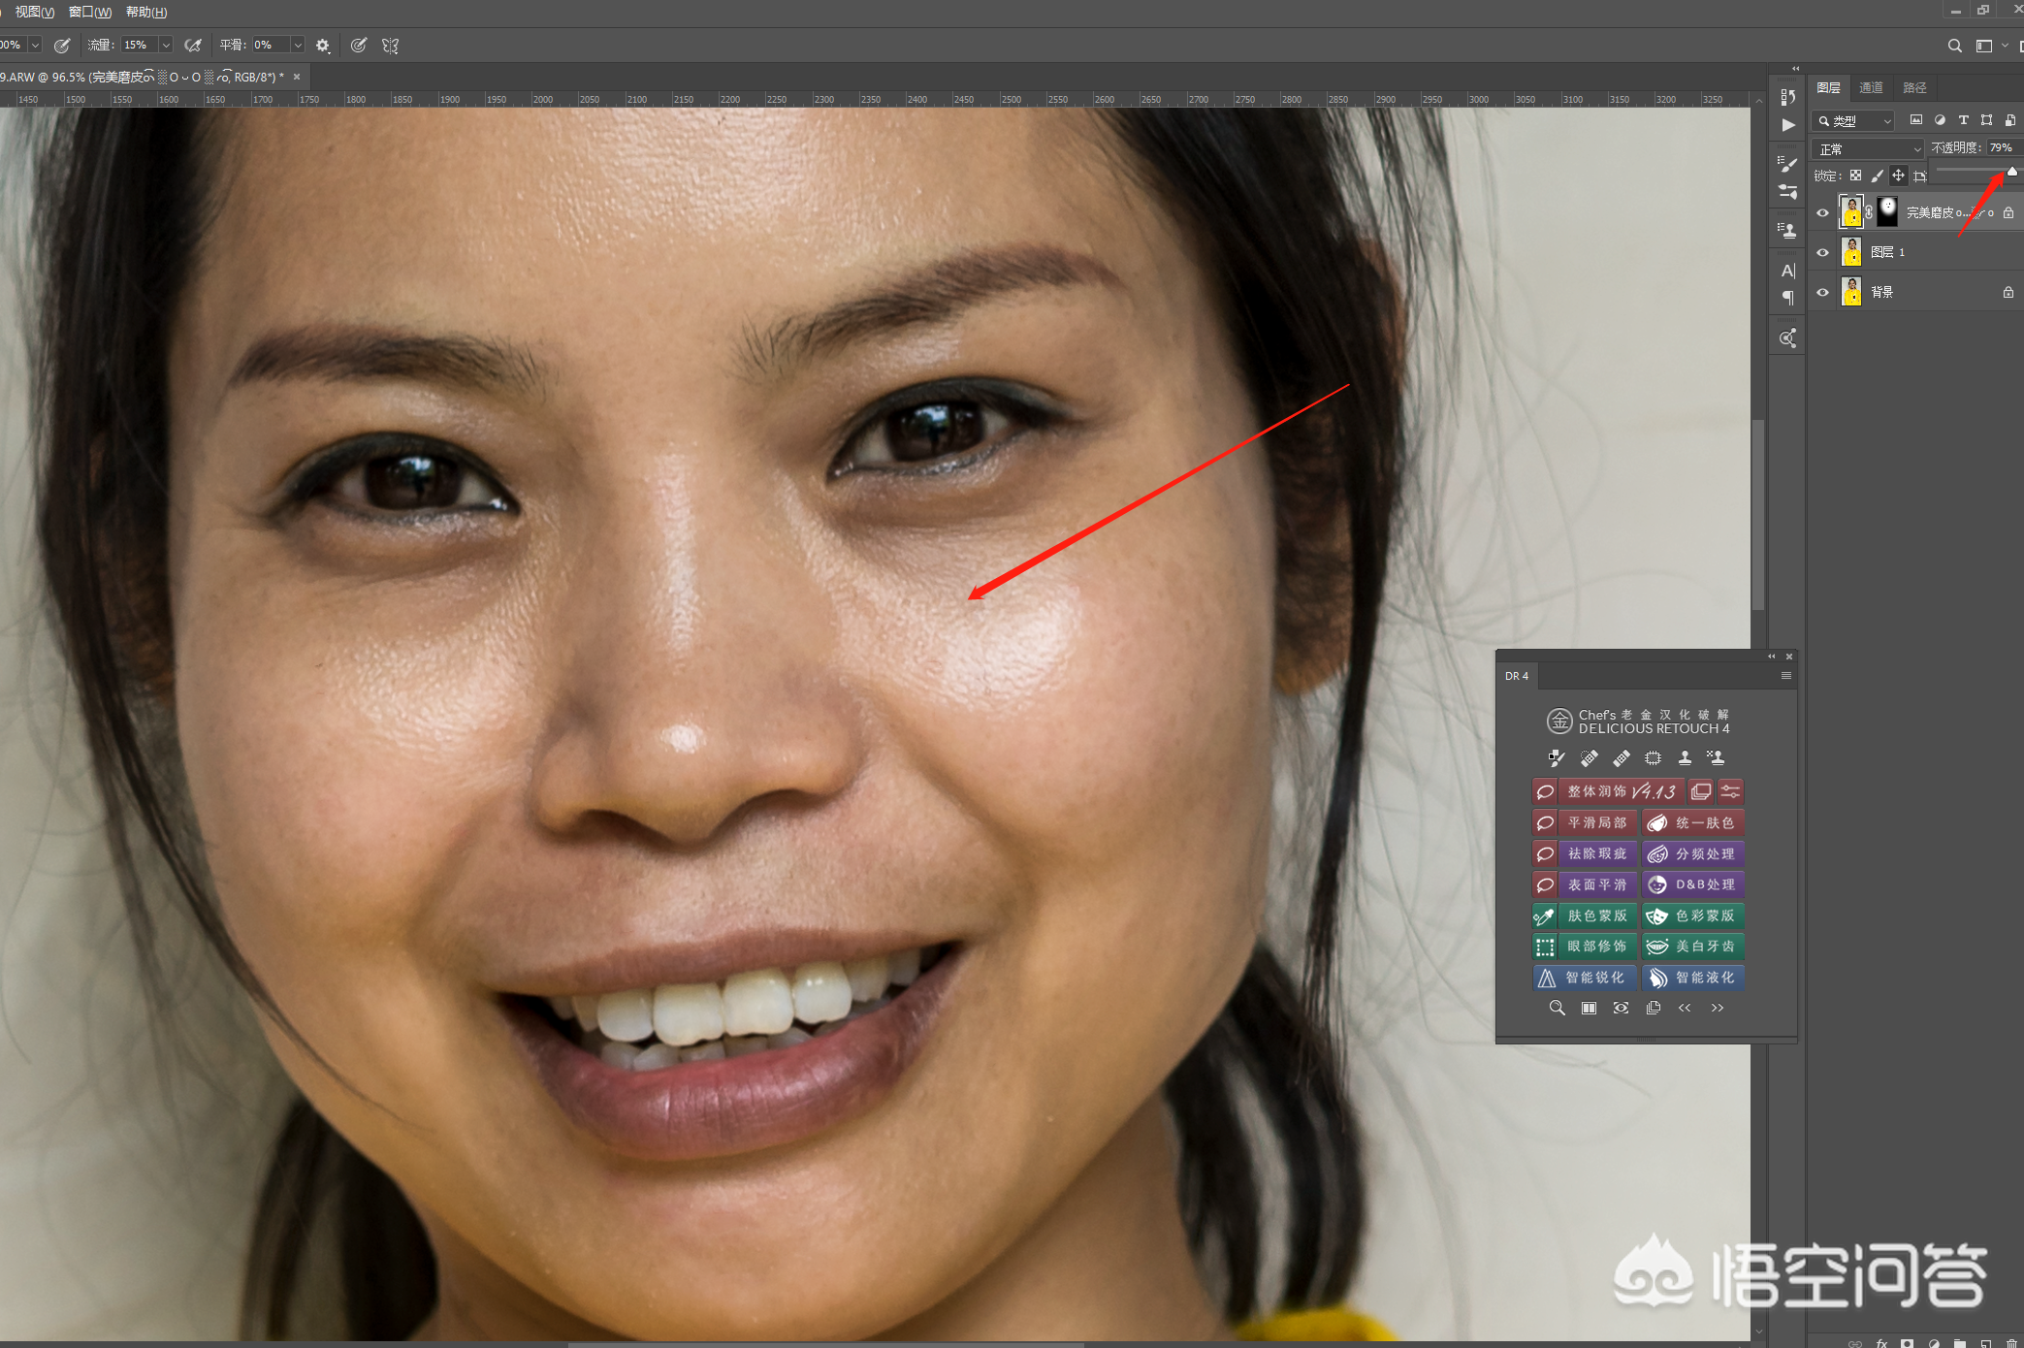Image resolution: width=2024 pixels, height=1348 pixels.
Task: Click the D&B处理 button
Action: pos(1693,884)
